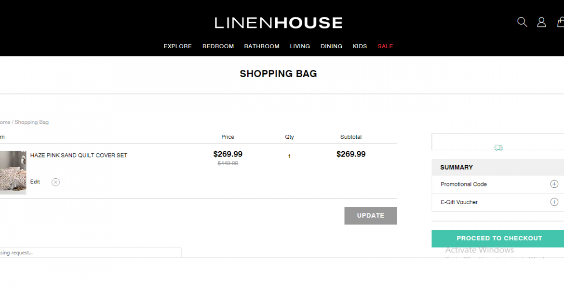This screenshot has width=564, height=289.
Task: Navigate to the Dining category
Action: point(331,46)
